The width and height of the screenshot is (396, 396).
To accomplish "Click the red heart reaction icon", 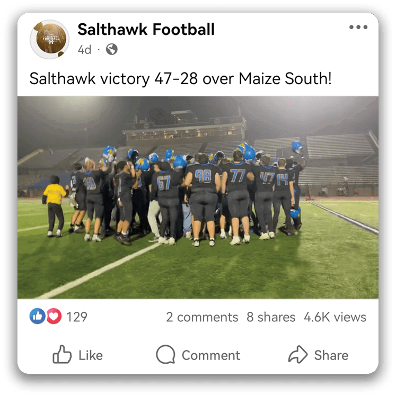I will click(54, 316).
